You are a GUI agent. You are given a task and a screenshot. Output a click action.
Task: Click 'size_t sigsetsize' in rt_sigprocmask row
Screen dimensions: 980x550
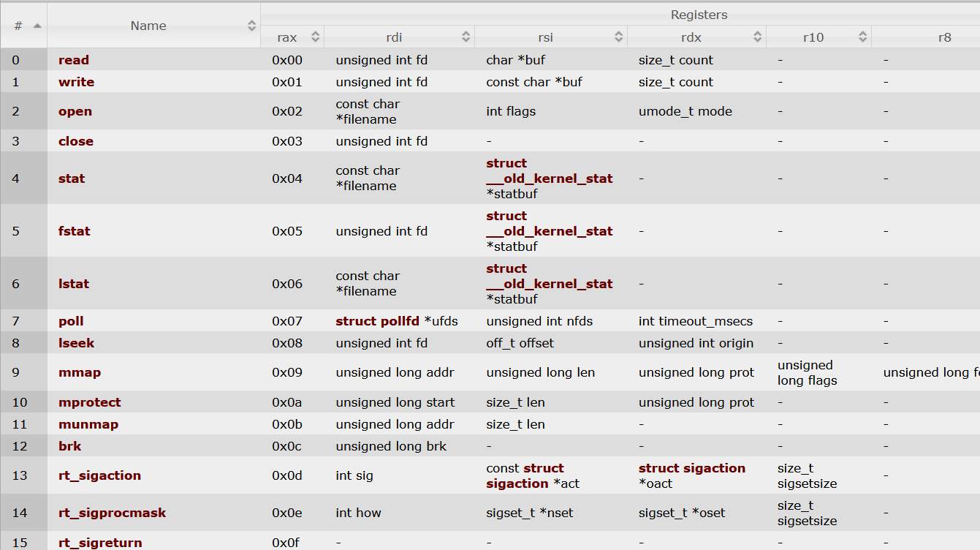pos(808,513)
